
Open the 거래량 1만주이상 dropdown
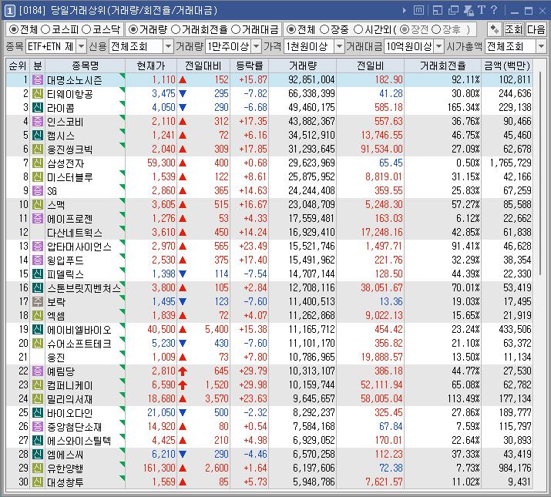pyautogui.click(x=257, y=46)
